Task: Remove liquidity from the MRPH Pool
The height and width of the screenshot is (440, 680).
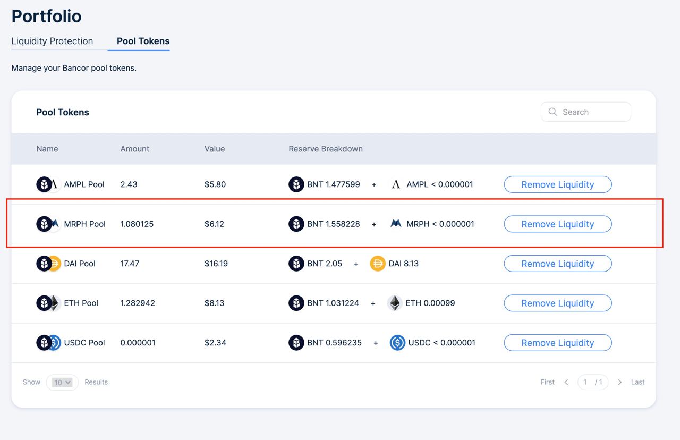Action: pos(557,224)
